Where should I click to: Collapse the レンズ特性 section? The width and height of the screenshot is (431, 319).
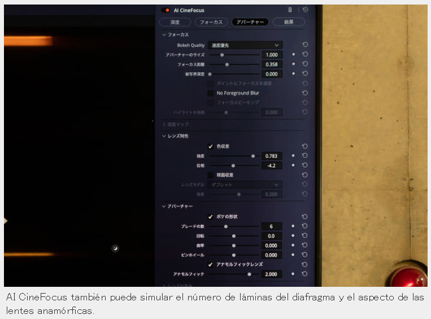(x=164, y=136)
